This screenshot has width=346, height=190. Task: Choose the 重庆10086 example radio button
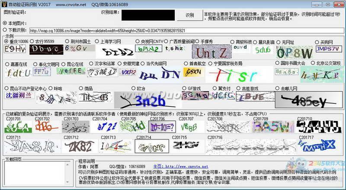(6, 41)
